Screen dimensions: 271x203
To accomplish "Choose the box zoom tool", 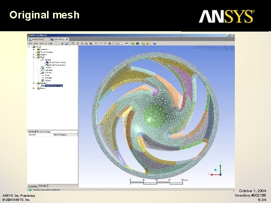I will pyautogui.click(x=82, y=44).
